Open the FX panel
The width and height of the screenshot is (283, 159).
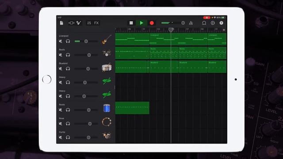click(96, 23)
